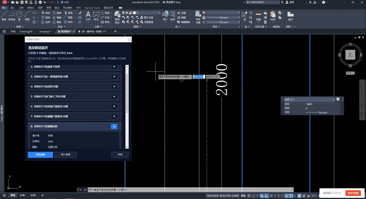Open the object color dropdown in 特性 panel
This screenshot has width=366, height=199.
(x=223, y=13)
